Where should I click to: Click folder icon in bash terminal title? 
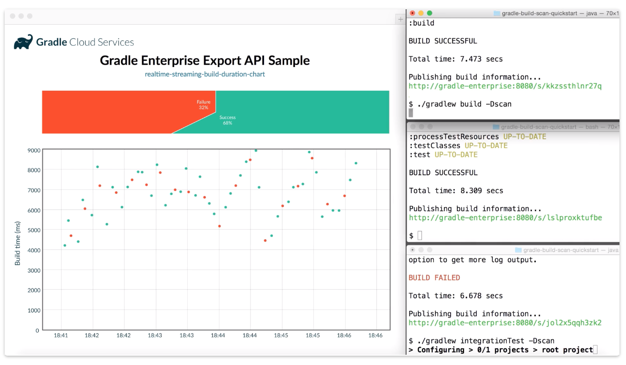[x=496, y=127]
